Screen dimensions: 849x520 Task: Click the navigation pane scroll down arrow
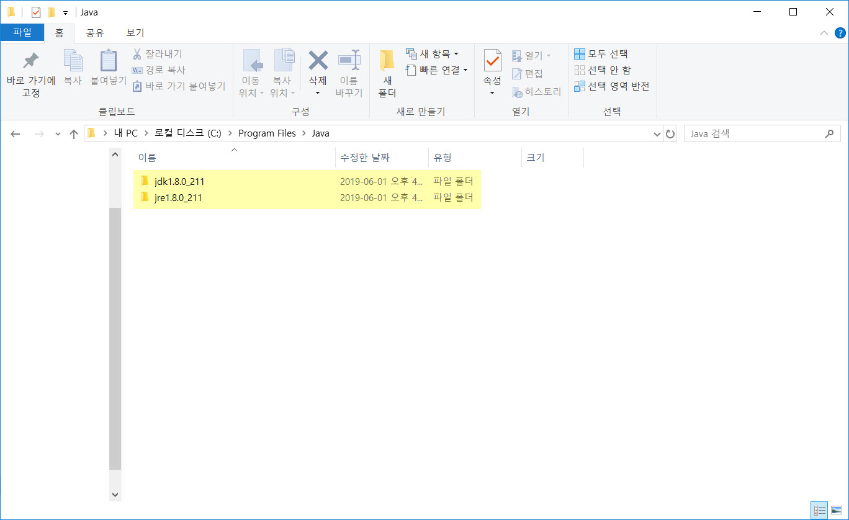tap(115, 495)
